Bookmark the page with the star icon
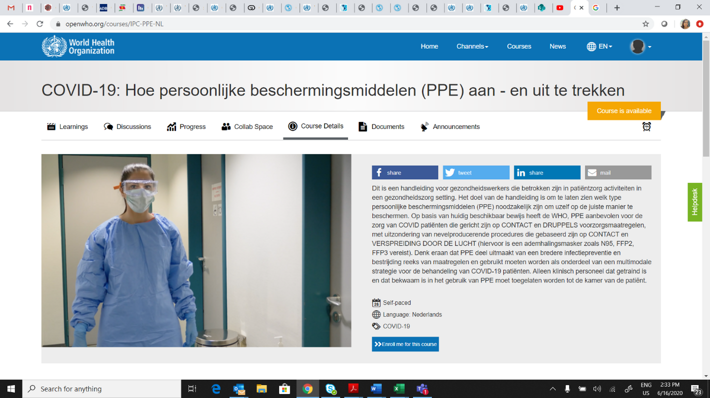This screenshot has height=398, width=710. (644, 23)
